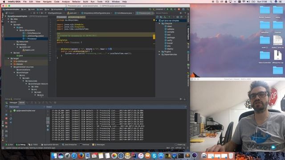Switch to the EchoResource.java editor tab
The height and width of the screenshot is (160, 285).
124,13
